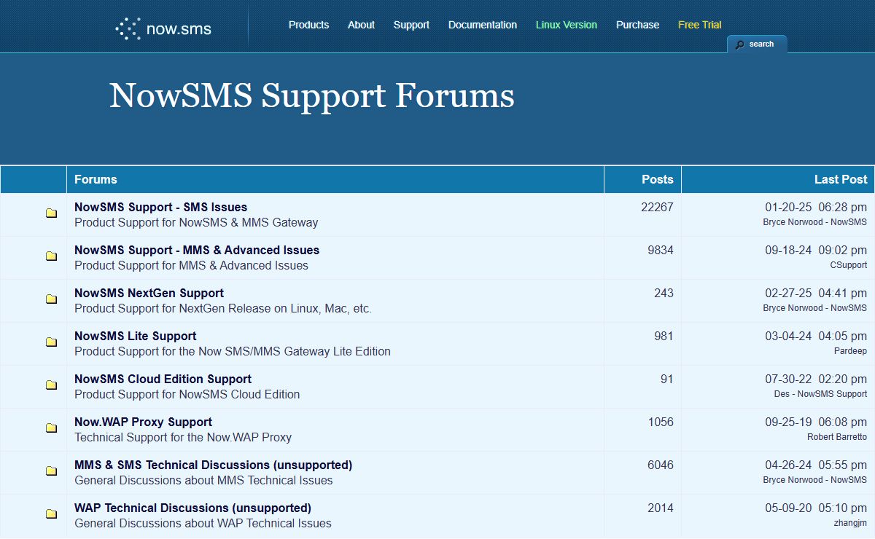Click description 'Technical Support for the Now.WAP Proxy'
Screen dimensions: 875x539
[183, 437]
